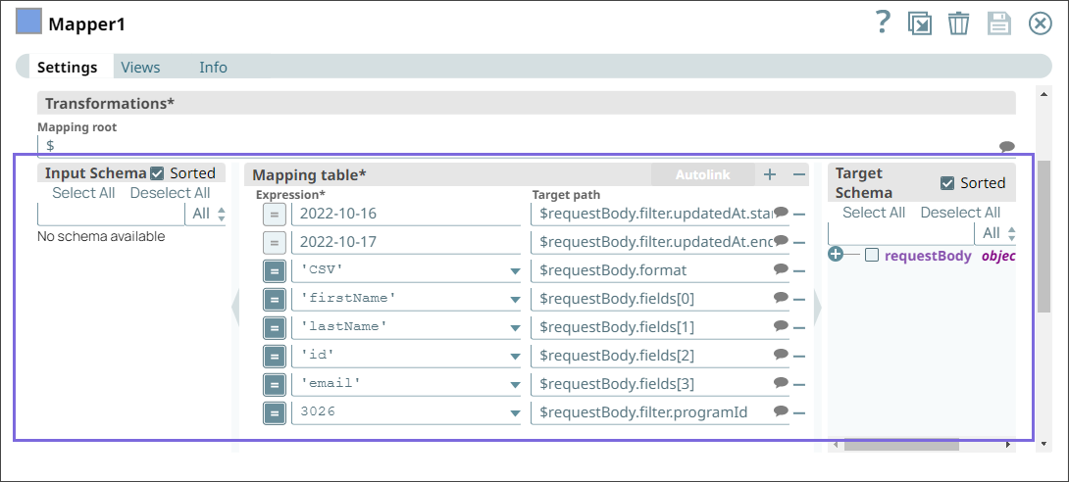Toggle expression button for 3026 row
This screenshot has width=1069, height=482.
pyautogui.click(x=274, y=412)
